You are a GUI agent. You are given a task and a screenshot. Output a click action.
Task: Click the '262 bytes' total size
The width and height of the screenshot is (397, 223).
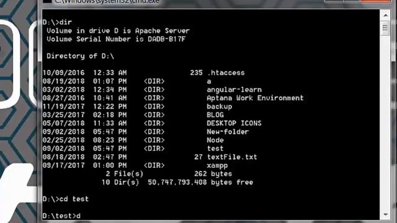[x=213, y=174]
